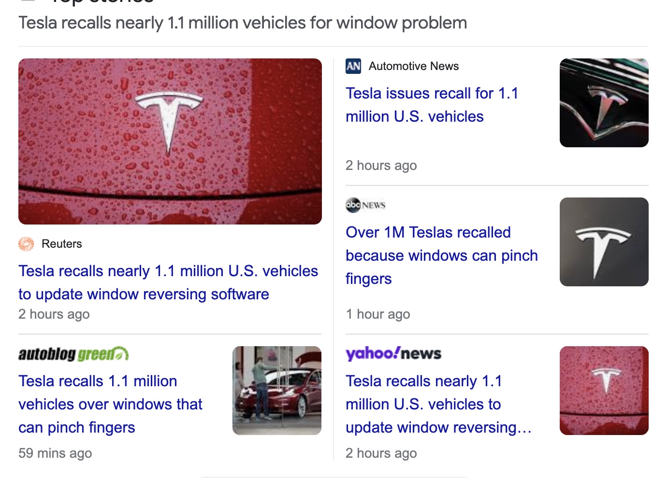This screenshot has width=668, height=478.
Task: Click the Tesla showroom thumbnail
Action: [x=276, y=390]
